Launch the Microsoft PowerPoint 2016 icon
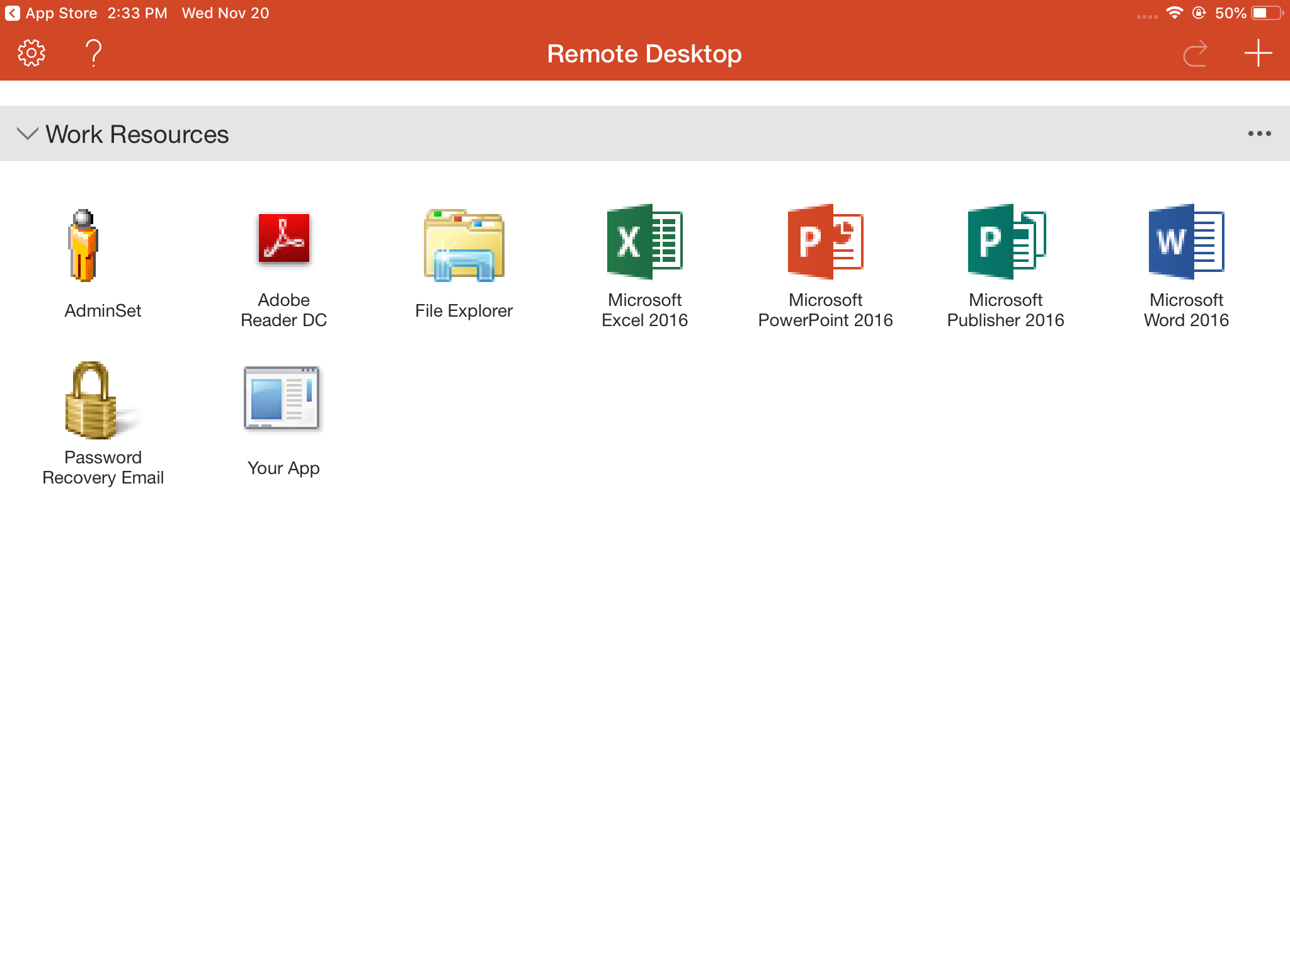1290x967 pixels. [x=825, y=242]
